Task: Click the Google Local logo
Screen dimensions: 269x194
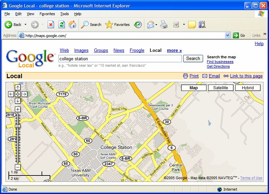Action: pyautogui.click(x=30, y=58)
